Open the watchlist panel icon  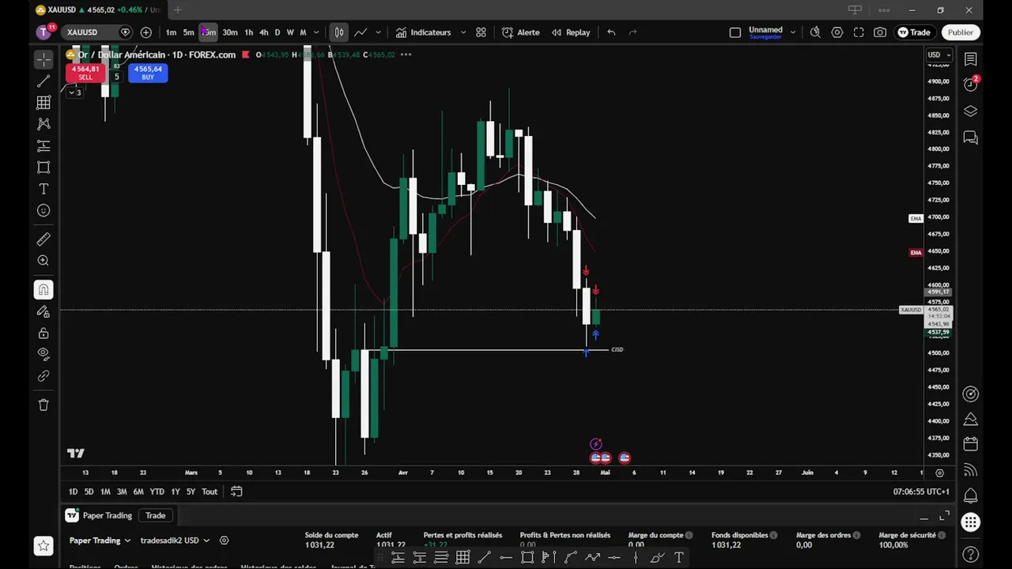(971, 59)
